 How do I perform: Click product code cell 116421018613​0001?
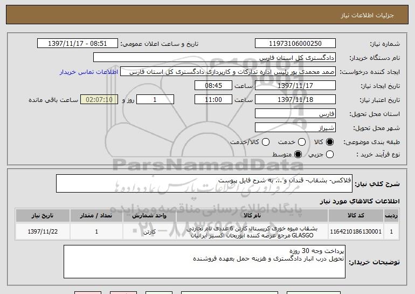click(356, 231)
